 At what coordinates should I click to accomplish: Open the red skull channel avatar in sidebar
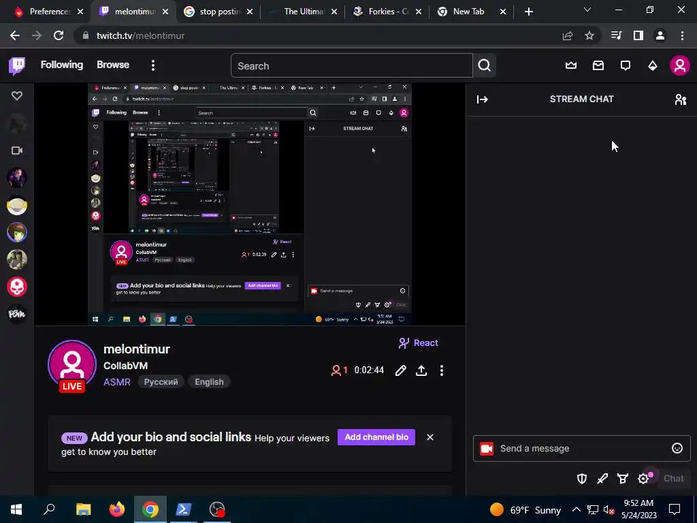pos(17,287)
